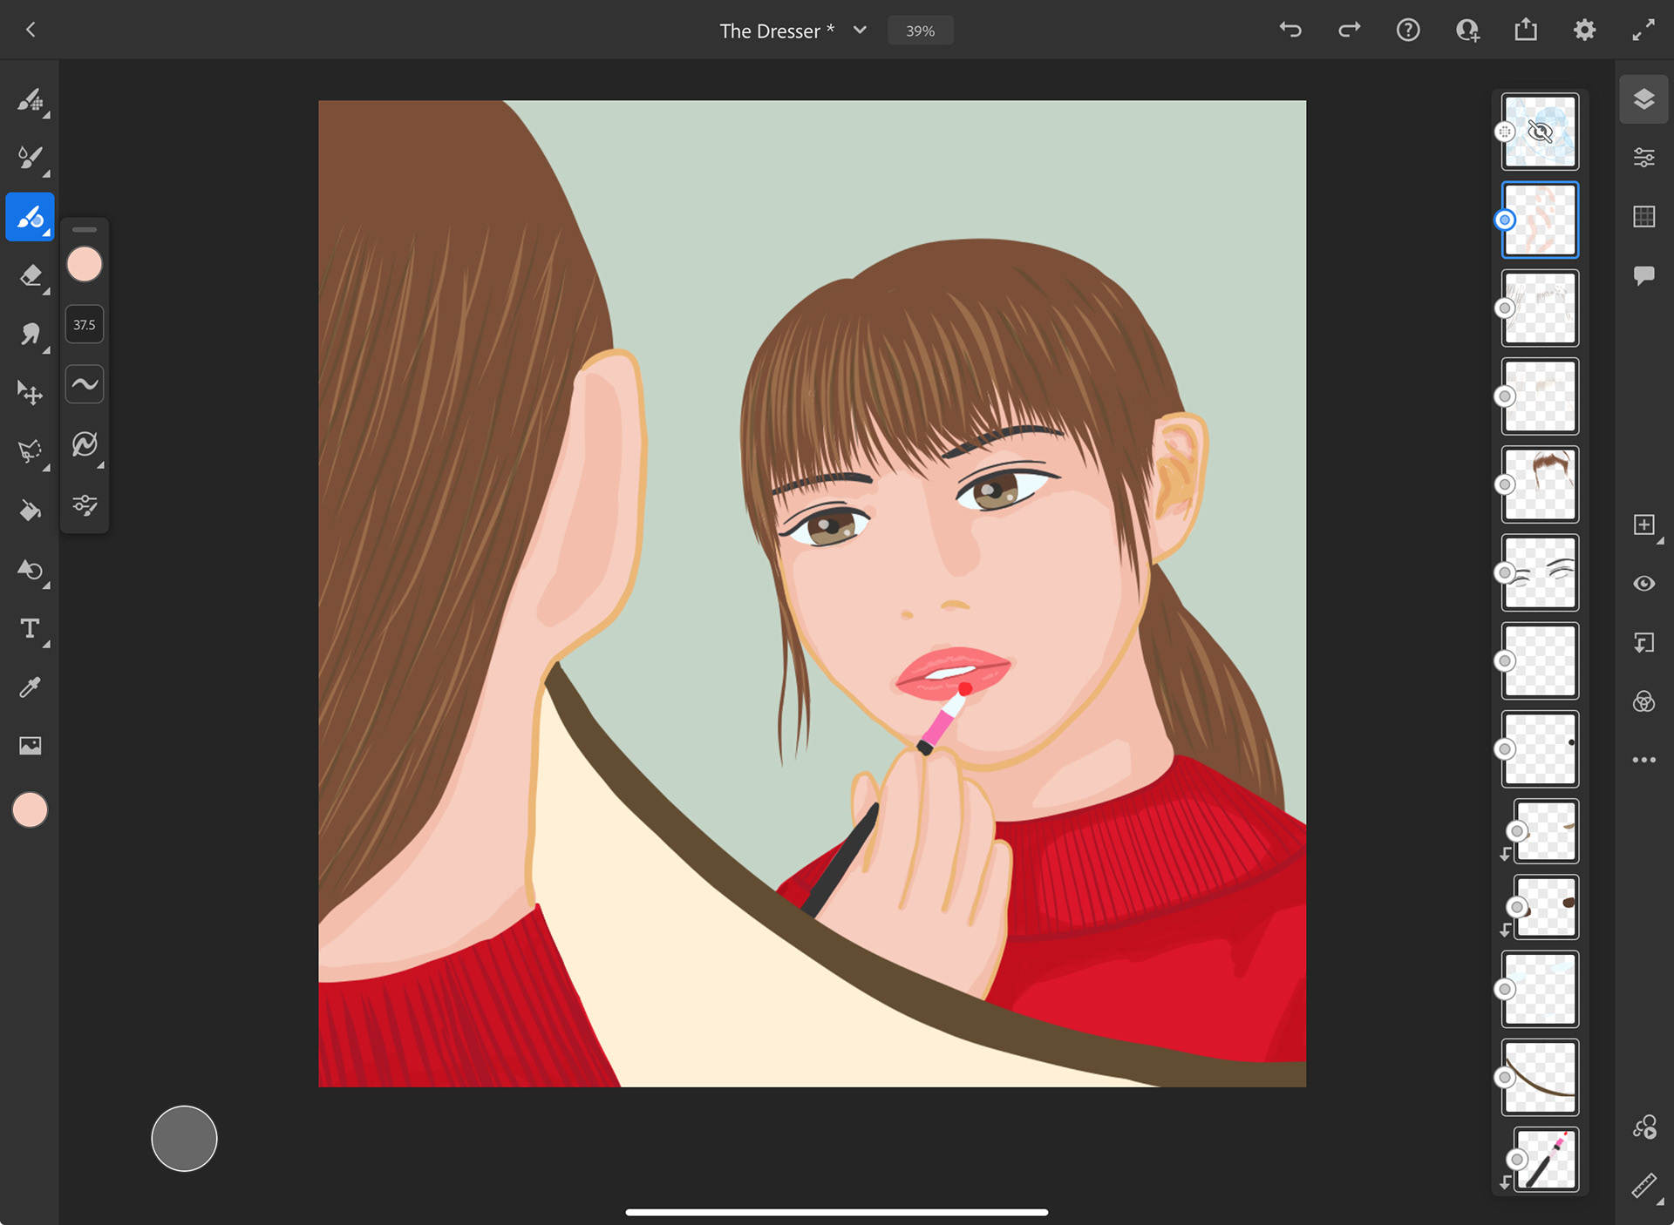The image size is (1674, 1225).
Task: Select the eye outlines layer thumbnail
Action: click(x=1540, y=572)
